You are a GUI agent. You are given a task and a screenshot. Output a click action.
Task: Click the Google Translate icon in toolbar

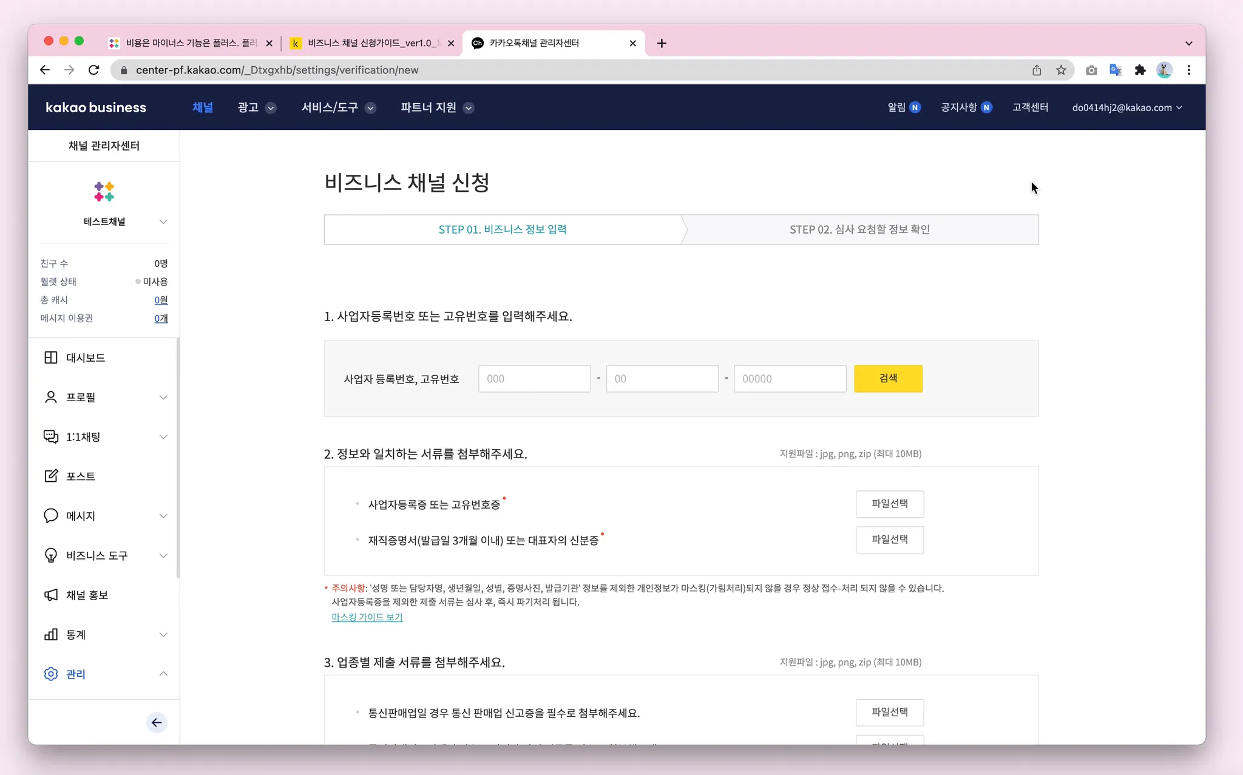(1116, 70)
